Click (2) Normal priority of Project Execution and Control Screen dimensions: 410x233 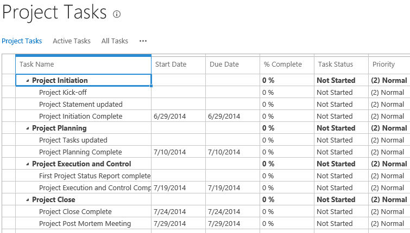pos(389,164)
